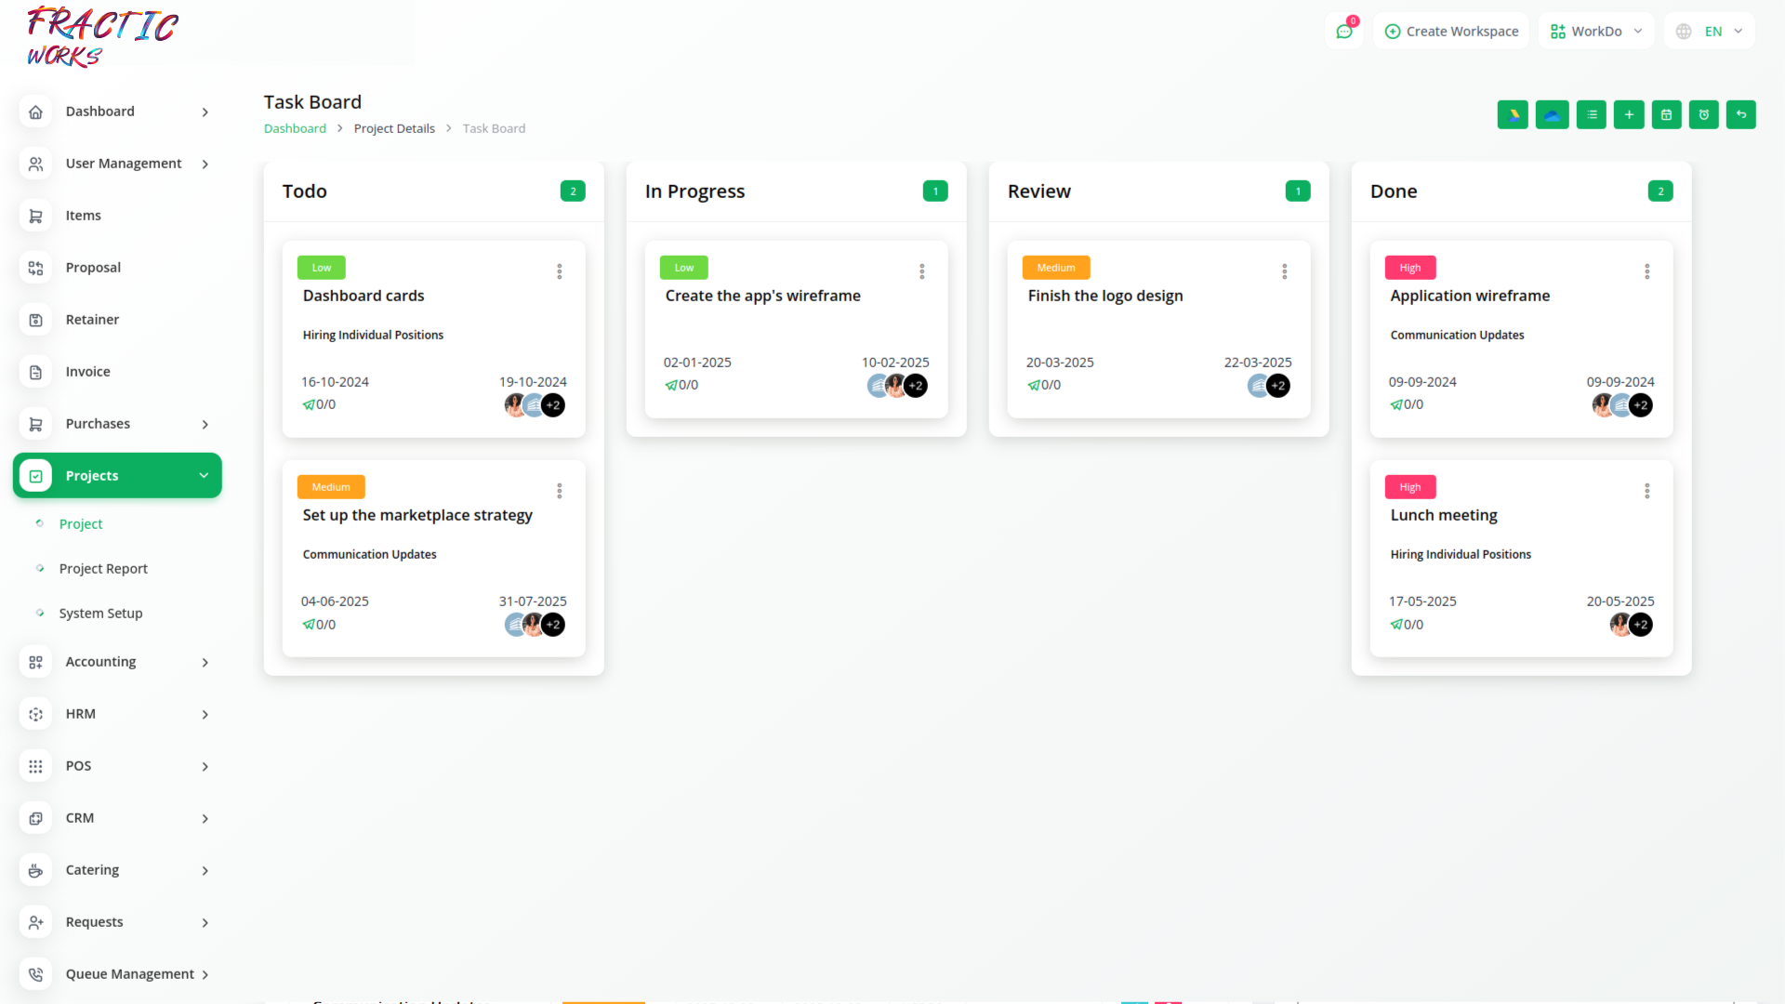Click the OneDrive cloud toolbar icon

pos(1552,114)
